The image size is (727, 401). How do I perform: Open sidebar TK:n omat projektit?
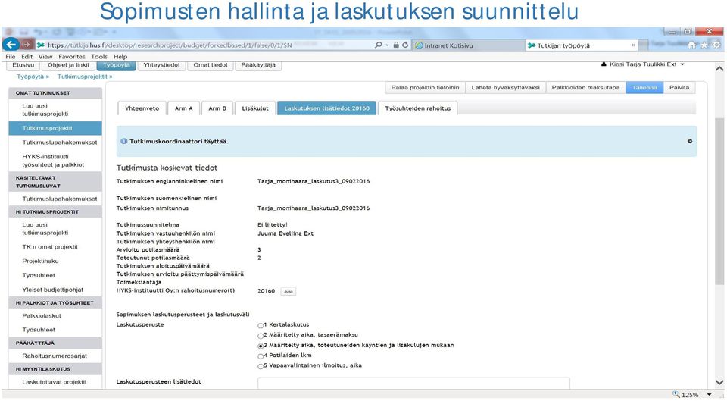pos(50,247)
